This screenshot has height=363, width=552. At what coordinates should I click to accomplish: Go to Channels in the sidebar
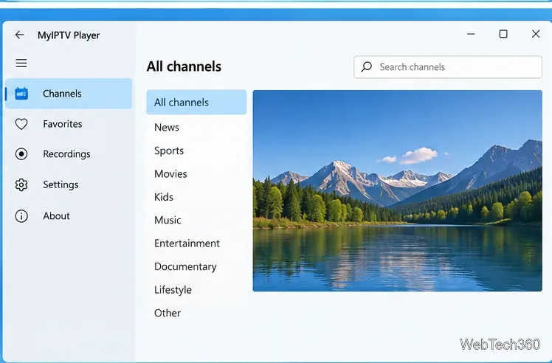point(69,94)
